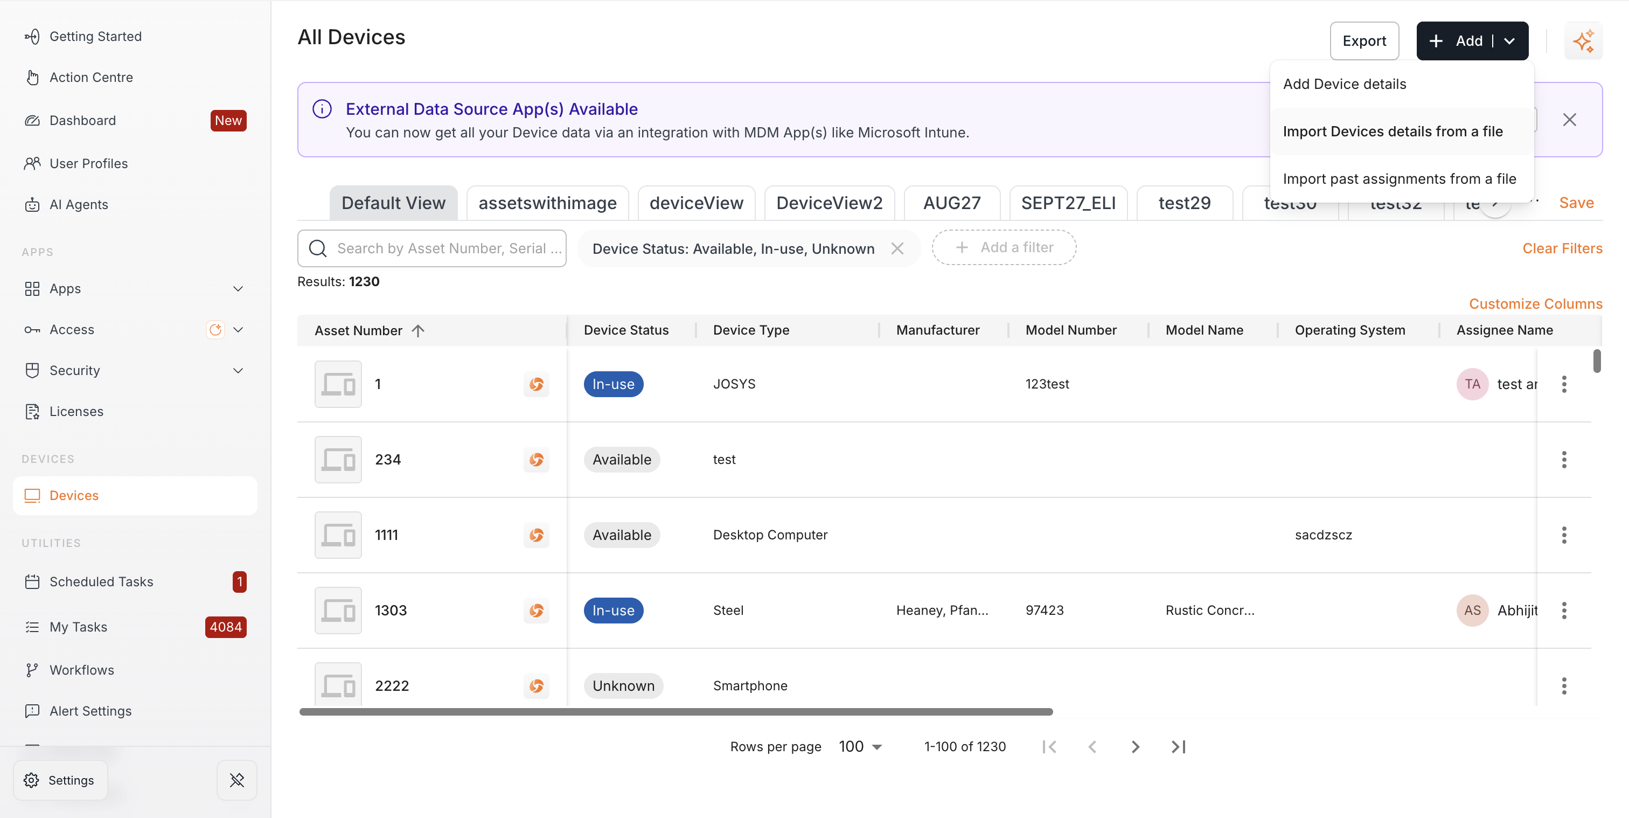Image resolution: width=1629 pixels, height=818 pixels.
Task: Switch to DeviceView2 tab
Action: 829,203
